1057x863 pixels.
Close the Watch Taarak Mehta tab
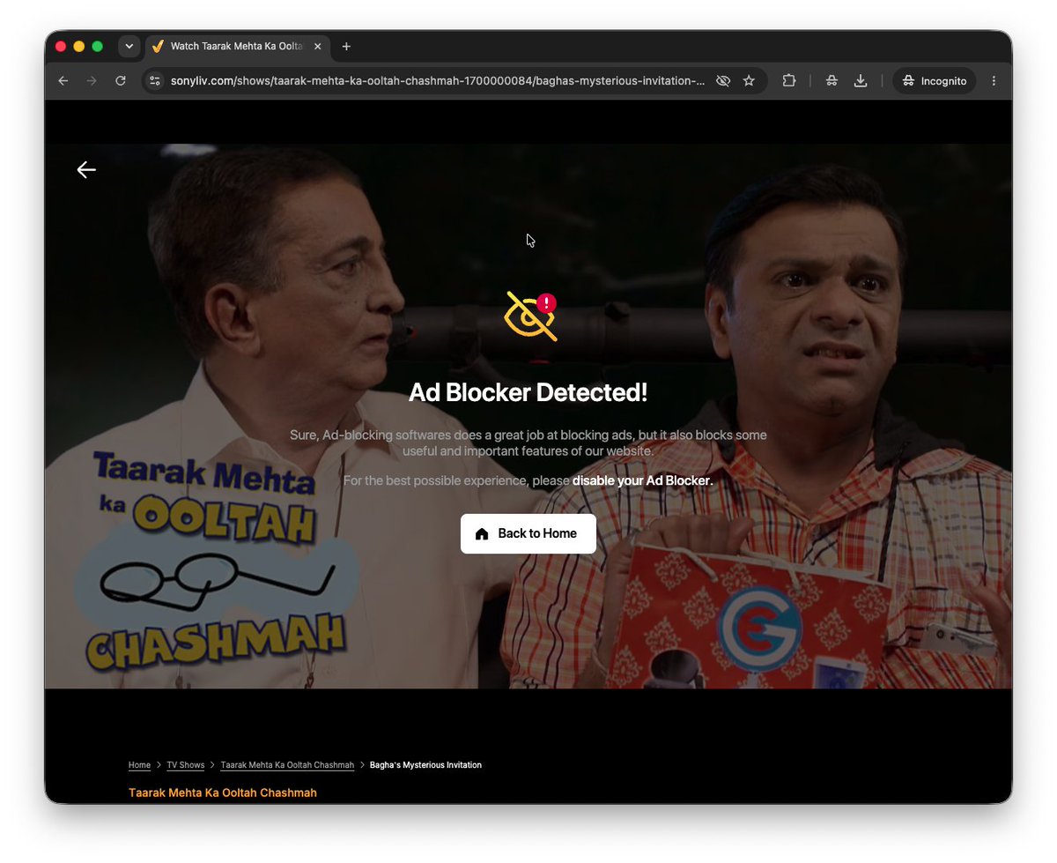[318, 47]
